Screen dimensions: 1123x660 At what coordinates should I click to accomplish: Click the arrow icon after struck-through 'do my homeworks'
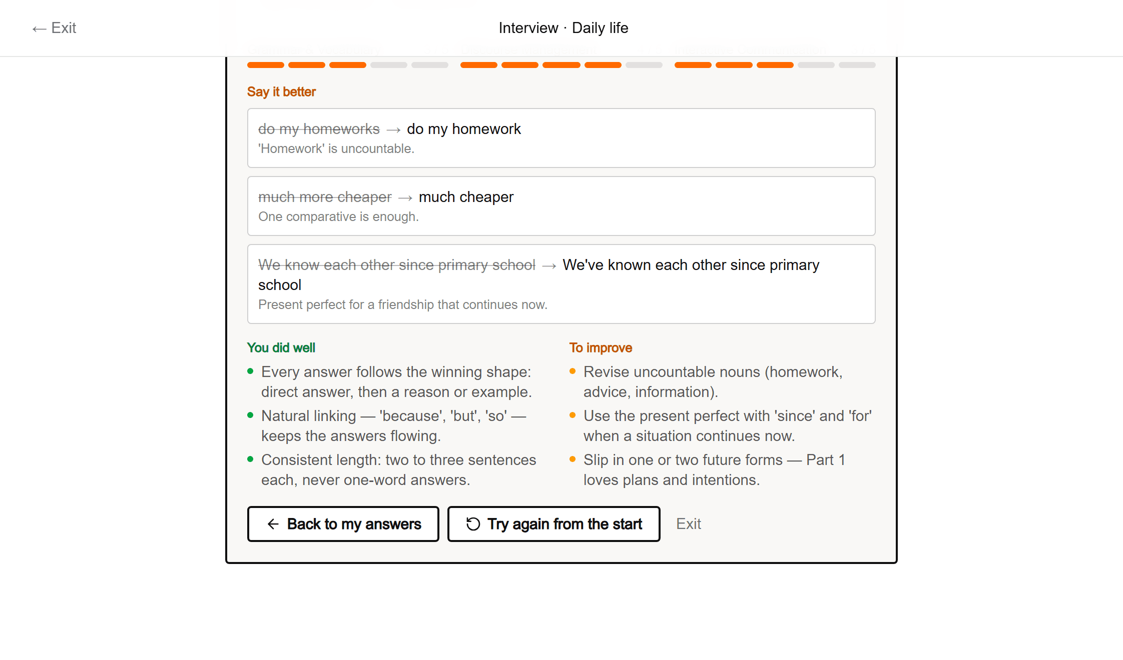393,130
